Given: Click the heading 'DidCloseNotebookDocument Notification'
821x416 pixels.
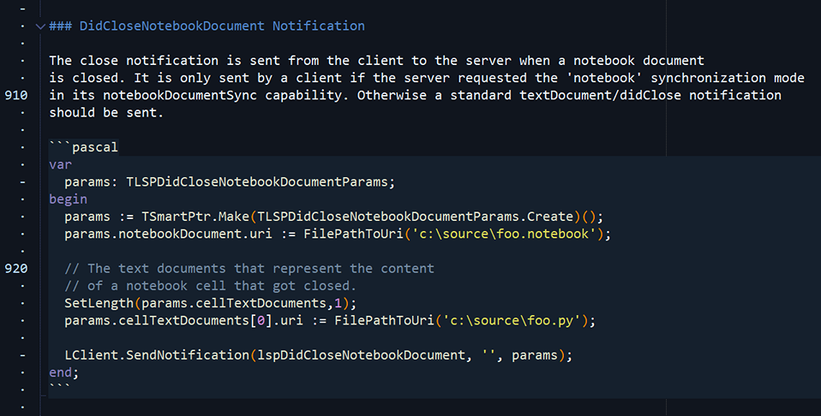Looking at the screenshot, I should tap(222, 27).
